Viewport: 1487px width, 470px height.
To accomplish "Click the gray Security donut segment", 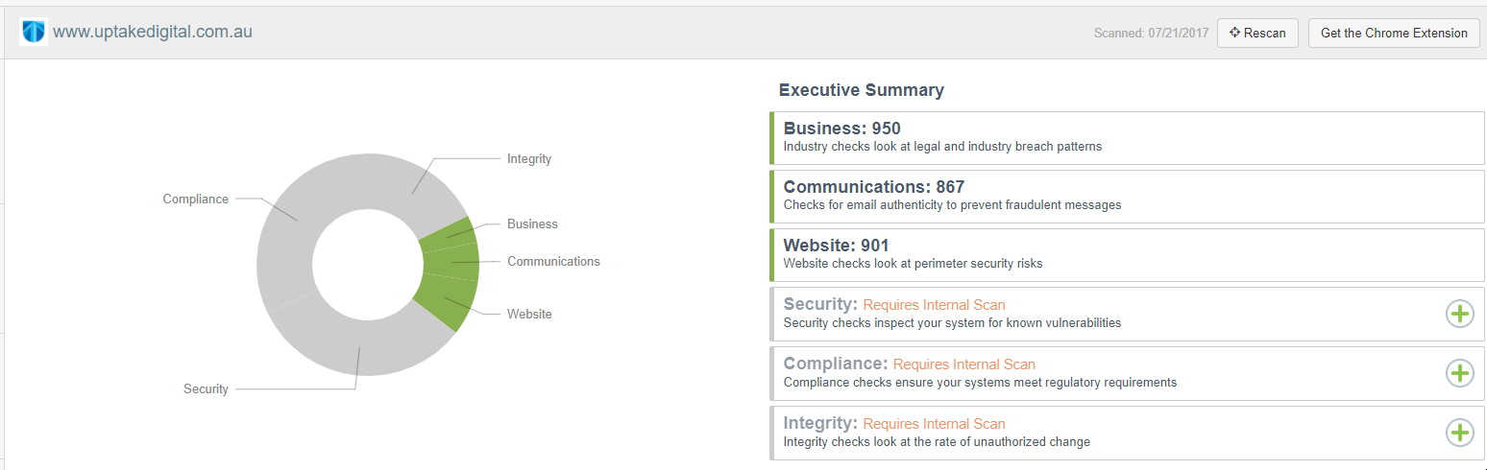I will click(360, 350).
